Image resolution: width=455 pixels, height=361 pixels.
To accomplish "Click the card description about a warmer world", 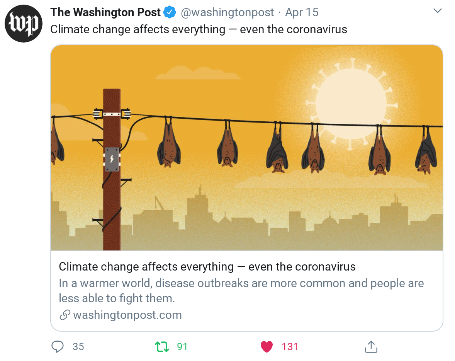I will click(241, 291).
